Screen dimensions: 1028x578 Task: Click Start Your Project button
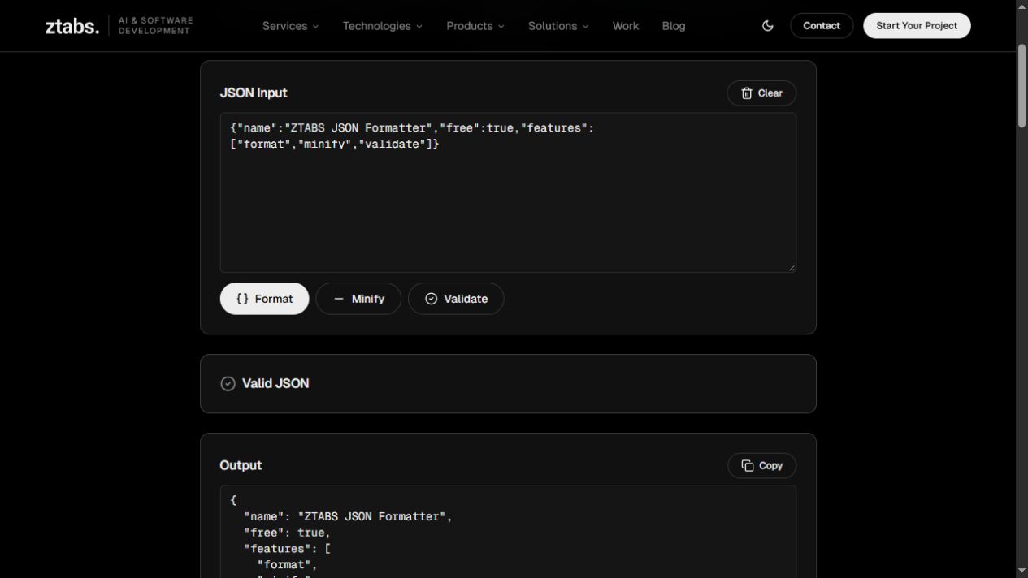[x=917, y=26]
